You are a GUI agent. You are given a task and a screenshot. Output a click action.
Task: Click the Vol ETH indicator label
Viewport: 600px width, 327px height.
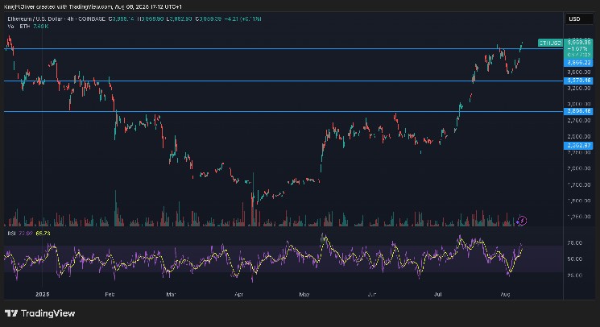(18, 25)
